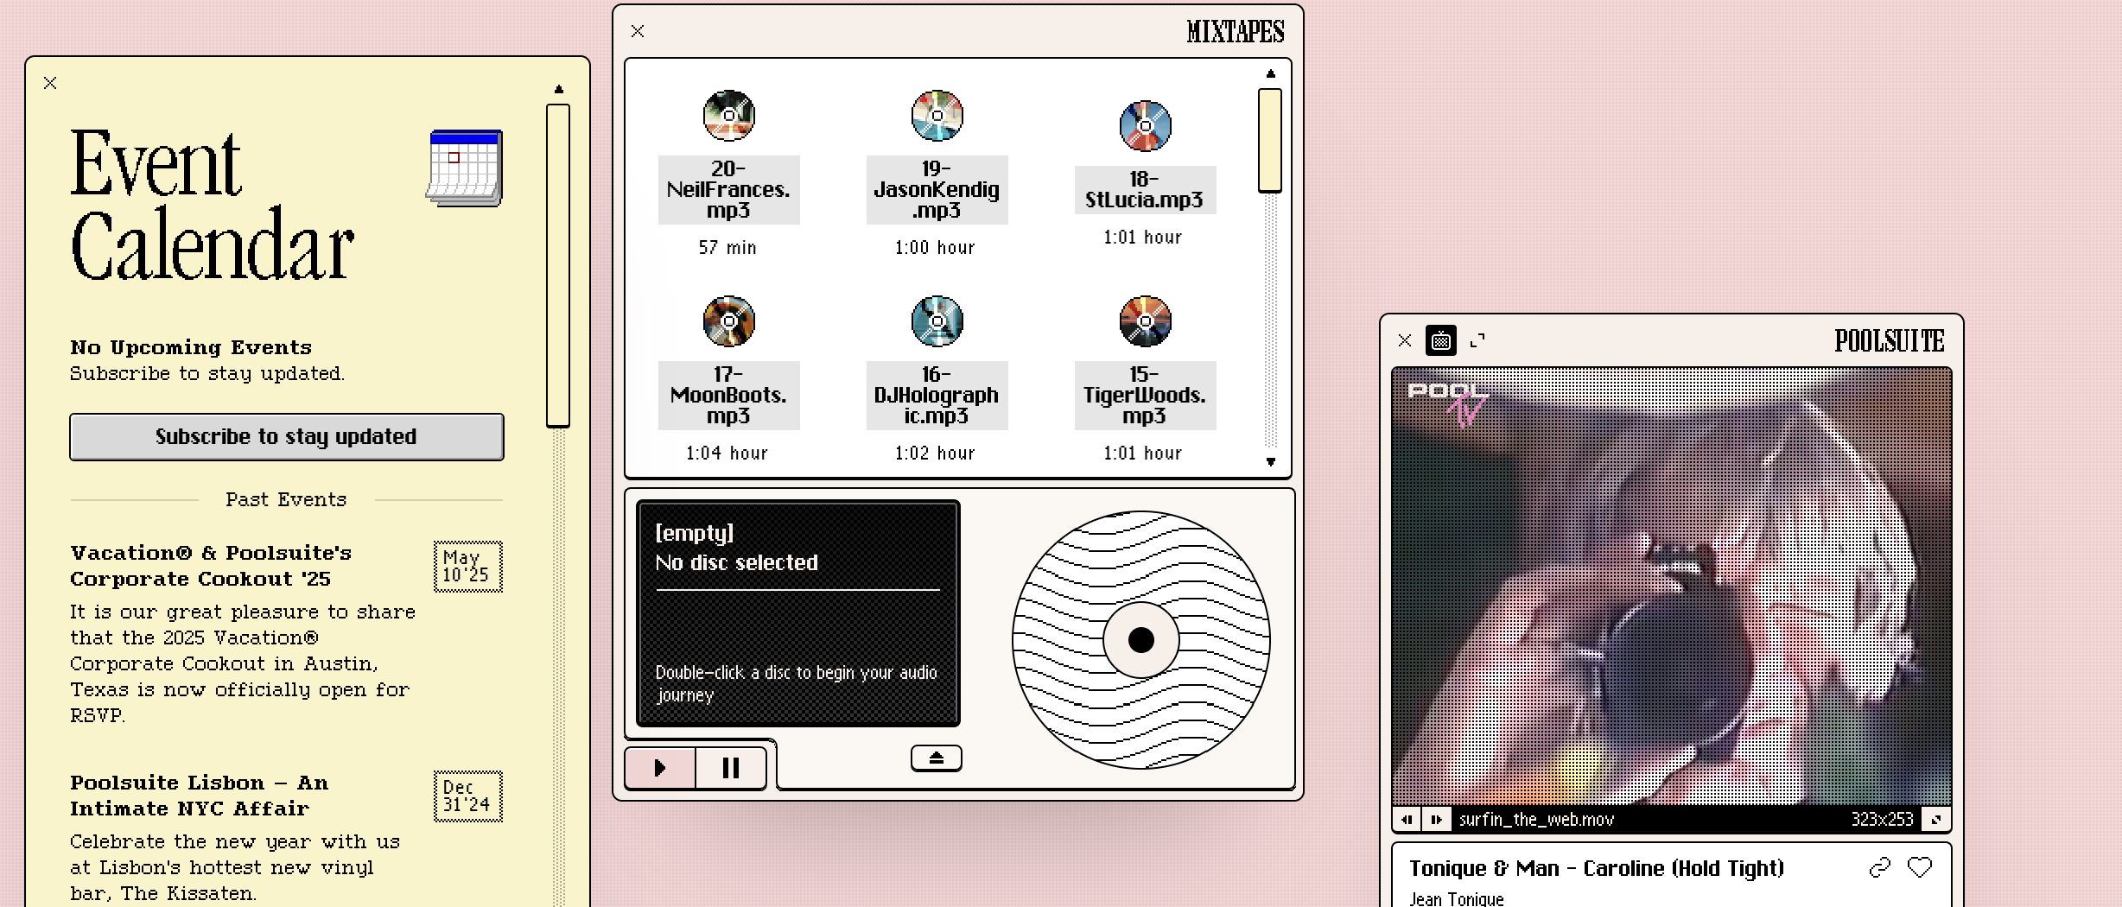
Task: Click the 18-StLucia.mp3 file name
Action: [1145, 190]
